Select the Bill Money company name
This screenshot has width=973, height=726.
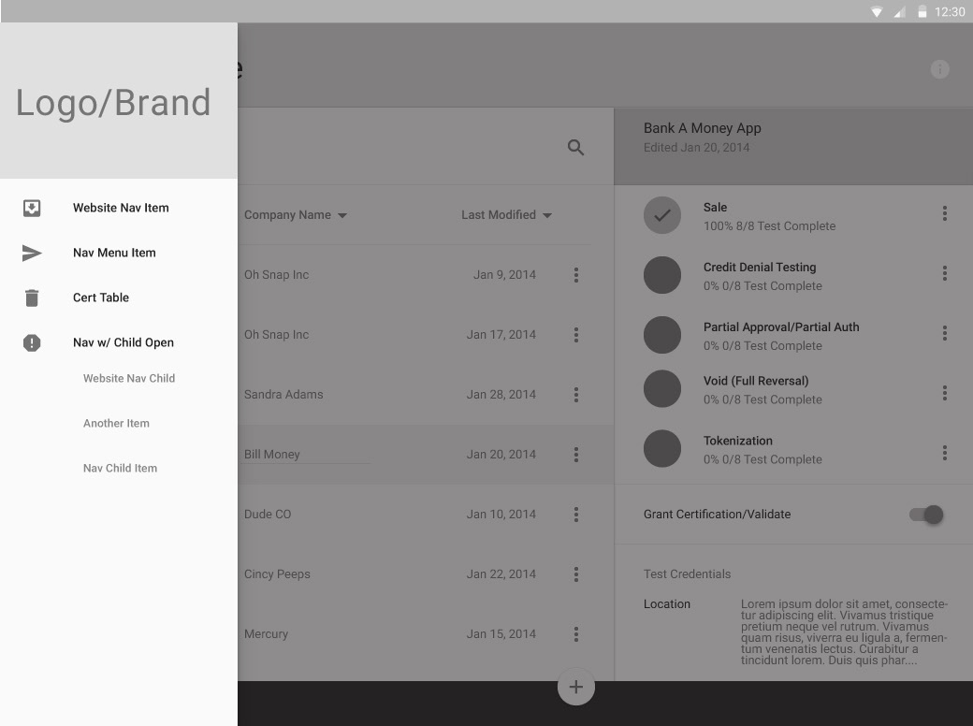pos(272,455)
